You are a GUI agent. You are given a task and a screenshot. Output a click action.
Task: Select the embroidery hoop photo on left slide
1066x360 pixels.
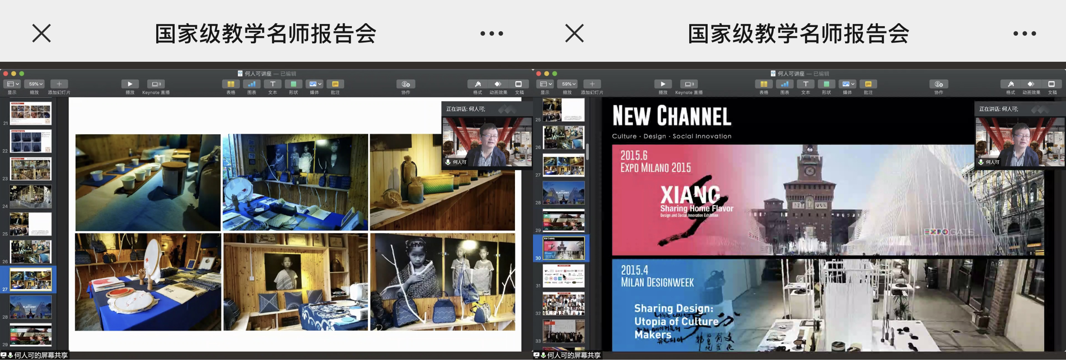coord(148,282)
